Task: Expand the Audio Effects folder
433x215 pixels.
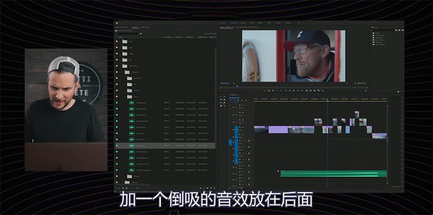Action: tap(371, 38)
